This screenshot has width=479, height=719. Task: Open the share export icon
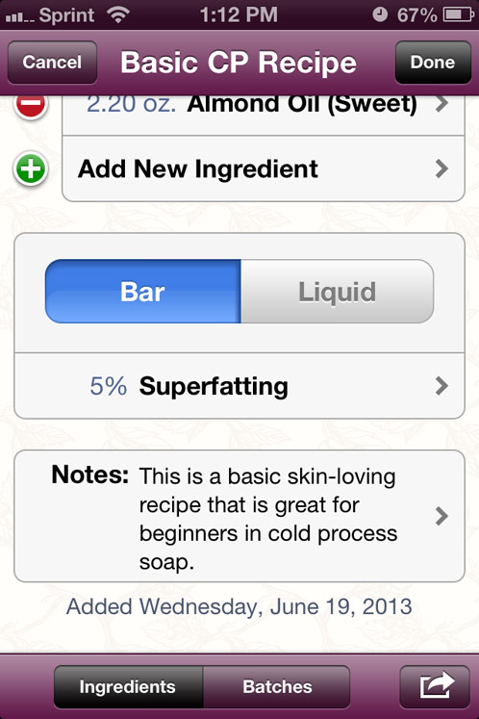[435, 686]
